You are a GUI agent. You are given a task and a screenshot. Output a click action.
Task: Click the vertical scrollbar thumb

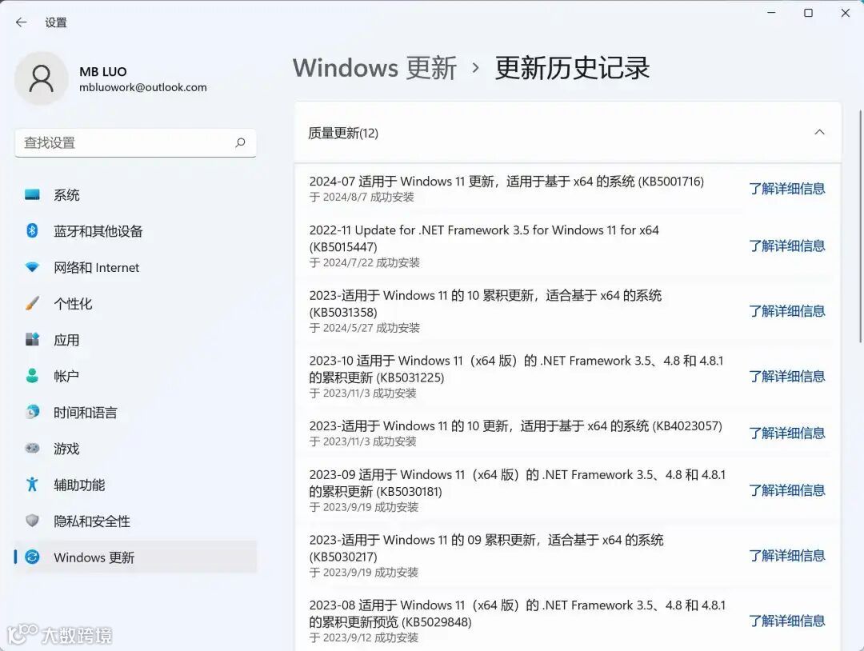(860, 226)
